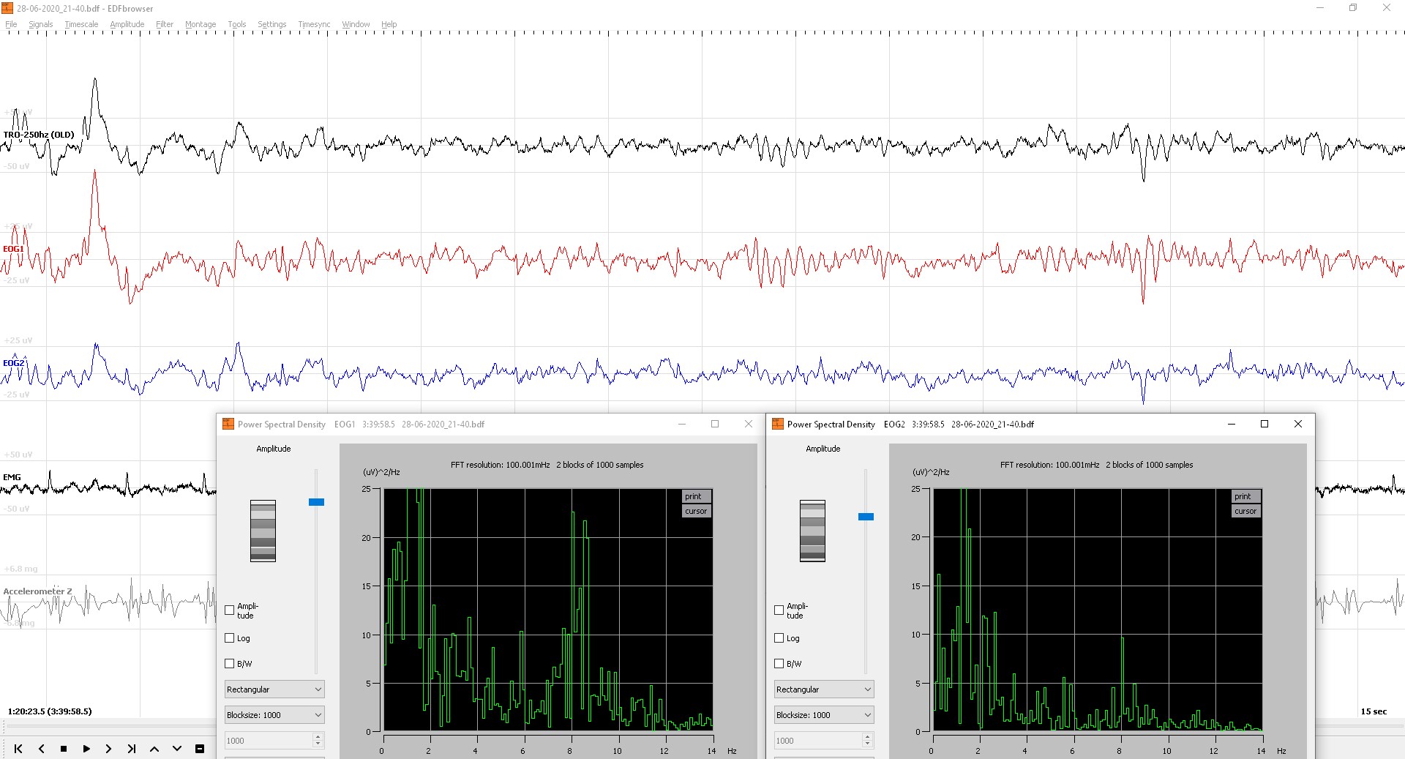Open the Timescale menu
Image resolution: width=1405 pixels, height=759 pixels.
[x=81, y=24]
